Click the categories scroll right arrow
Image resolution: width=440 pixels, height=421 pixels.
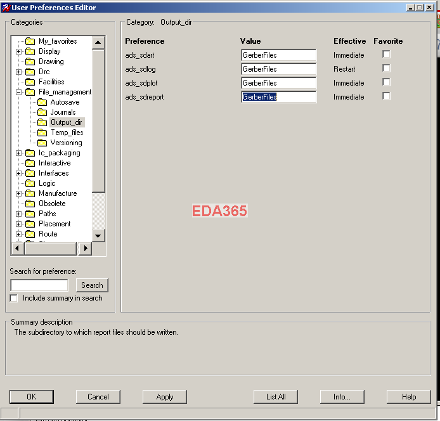click(86, 249)
